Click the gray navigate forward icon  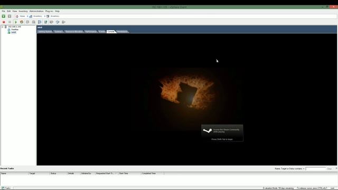[10, 16]
